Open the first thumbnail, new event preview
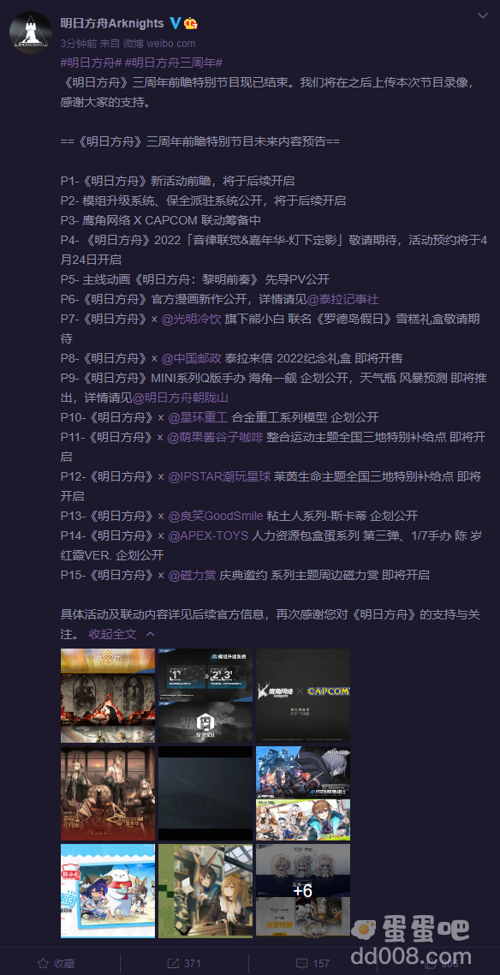Screen dimensions: 500x975 [x=108, y=696]
